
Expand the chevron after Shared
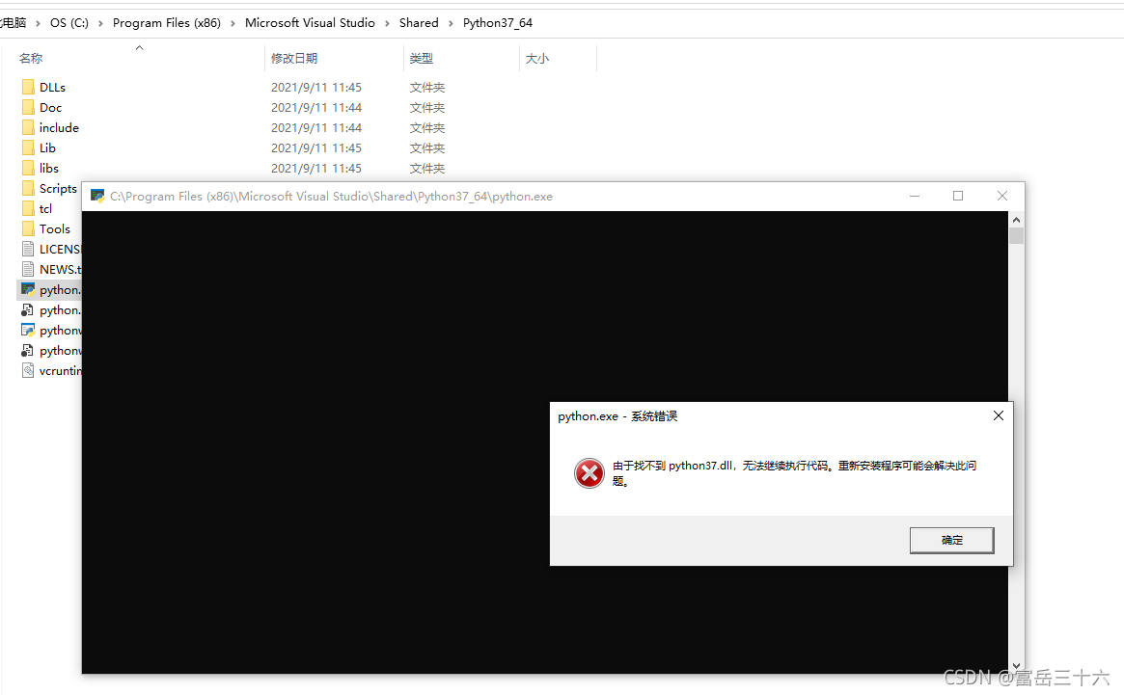click(x=451, y=24)
